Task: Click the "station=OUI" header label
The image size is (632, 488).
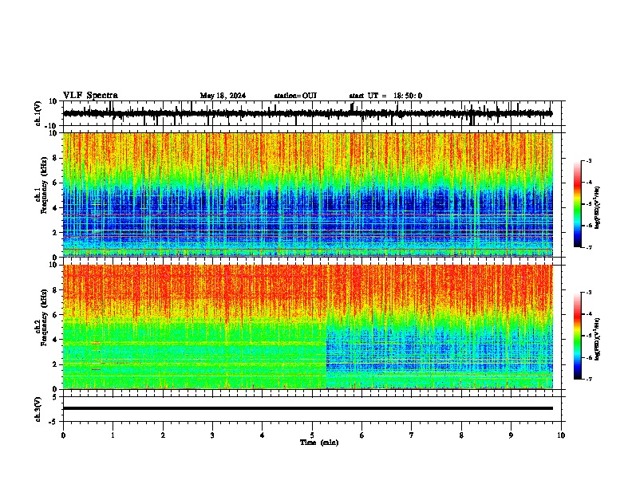Action: tap(295, 96)
